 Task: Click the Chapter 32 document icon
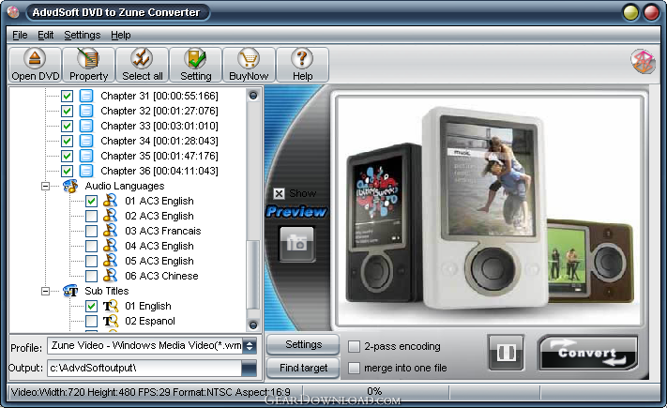(86, 111)
